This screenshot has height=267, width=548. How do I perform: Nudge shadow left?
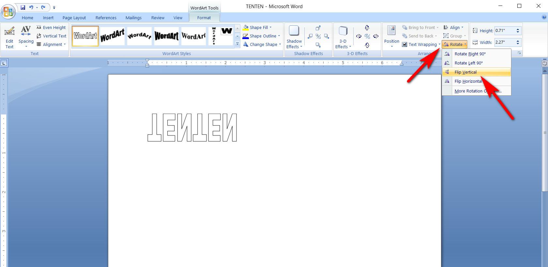pyautogui.click(x=310, y=36)
